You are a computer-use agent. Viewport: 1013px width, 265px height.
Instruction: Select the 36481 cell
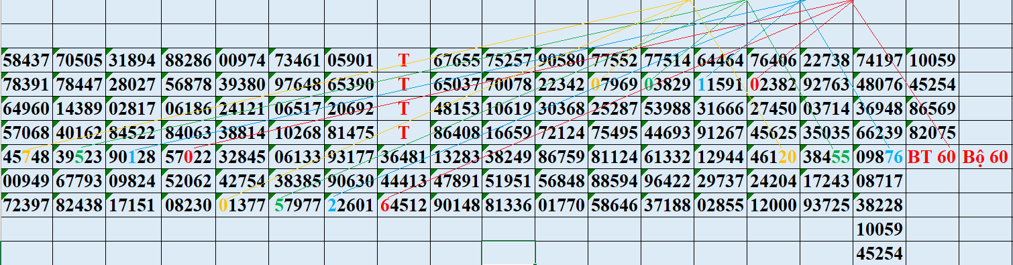(x=403, y=157)
